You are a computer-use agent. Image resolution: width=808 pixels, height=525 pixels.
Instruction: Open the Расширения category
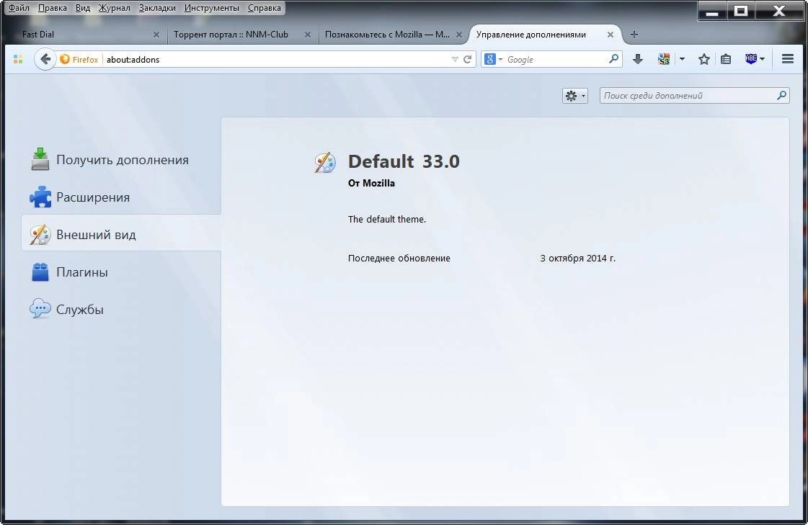121,197
